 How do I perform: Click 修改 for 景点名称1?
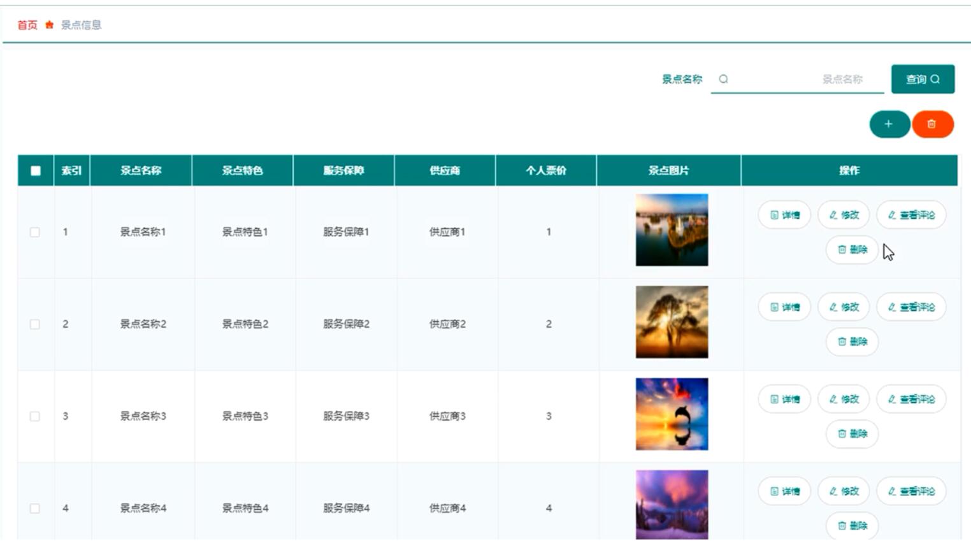coord(844,215)
